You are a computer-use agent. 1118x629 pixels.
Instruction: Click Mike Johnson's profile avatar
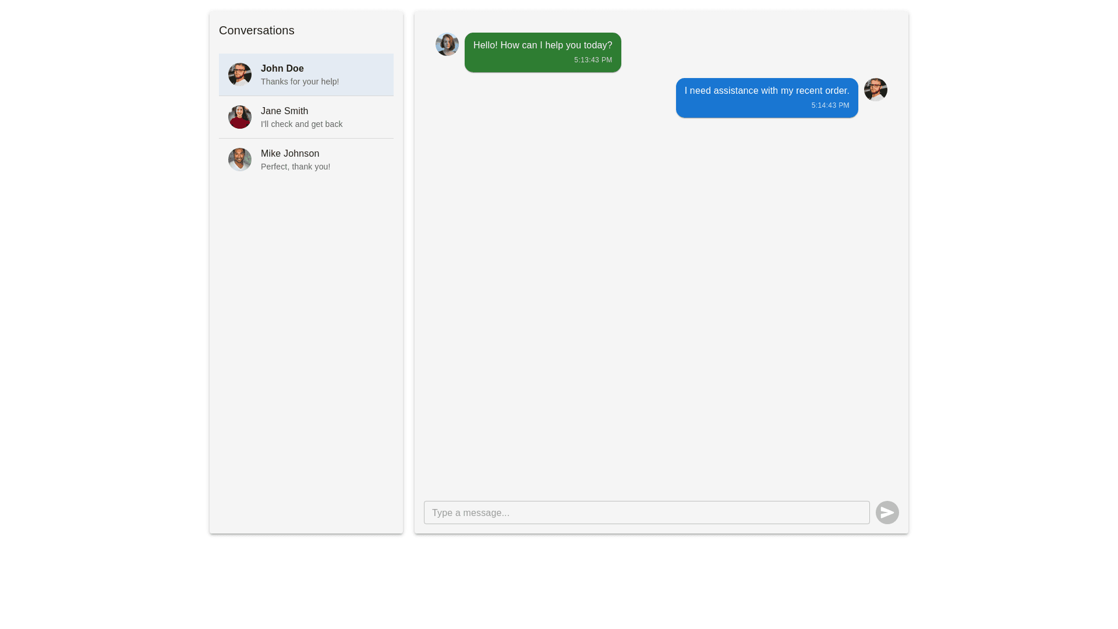point(240,160)
